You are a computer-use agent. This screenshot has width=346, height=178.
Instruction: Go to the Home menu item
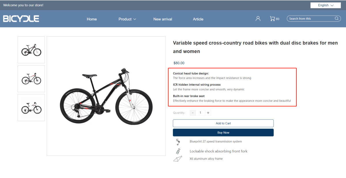92,19
